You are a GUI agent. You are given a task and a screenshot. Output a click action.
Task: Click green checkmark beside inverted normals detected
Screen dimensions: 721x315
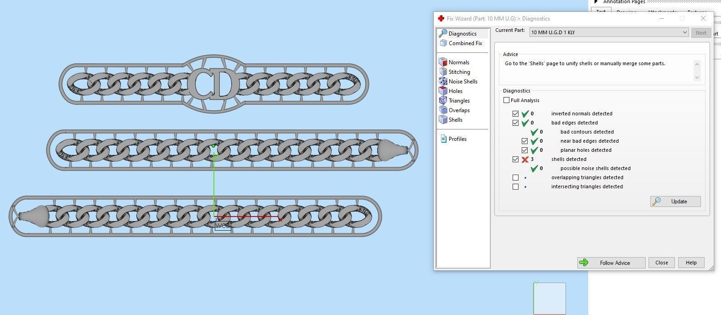click(x=525, y=114)
